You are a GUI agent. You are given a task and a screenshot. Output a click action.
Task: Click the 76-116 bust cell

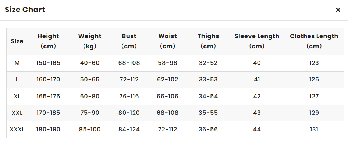[129, 97]
